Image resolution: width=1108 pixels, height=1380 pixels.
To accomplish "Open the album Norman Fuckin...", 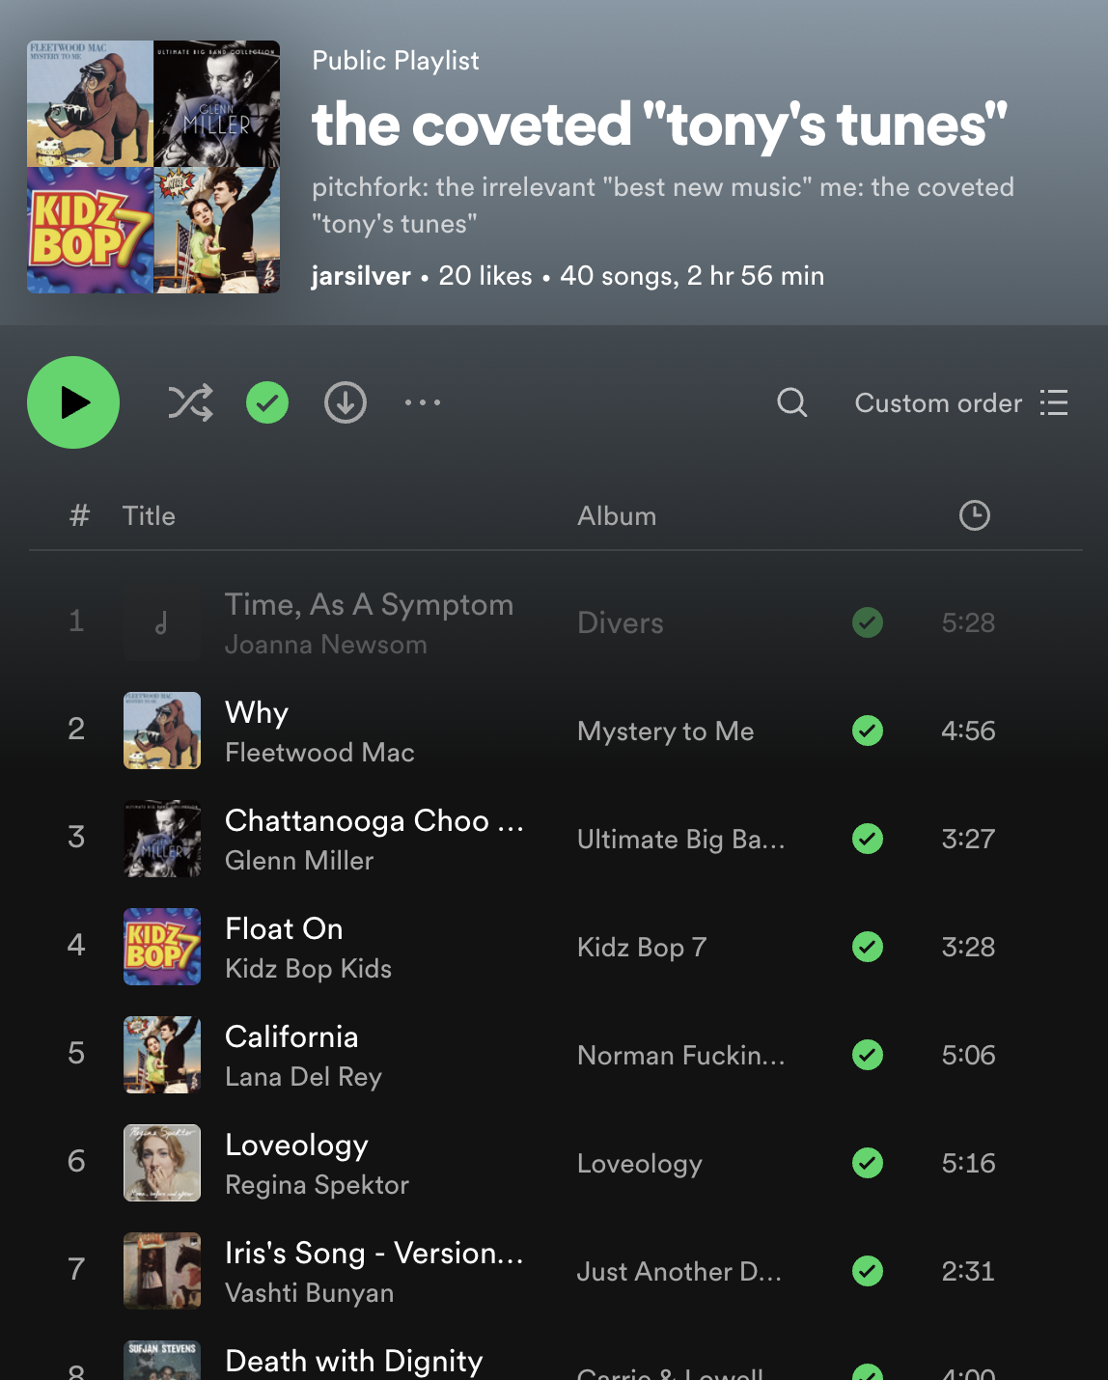I will point(681,1056).
